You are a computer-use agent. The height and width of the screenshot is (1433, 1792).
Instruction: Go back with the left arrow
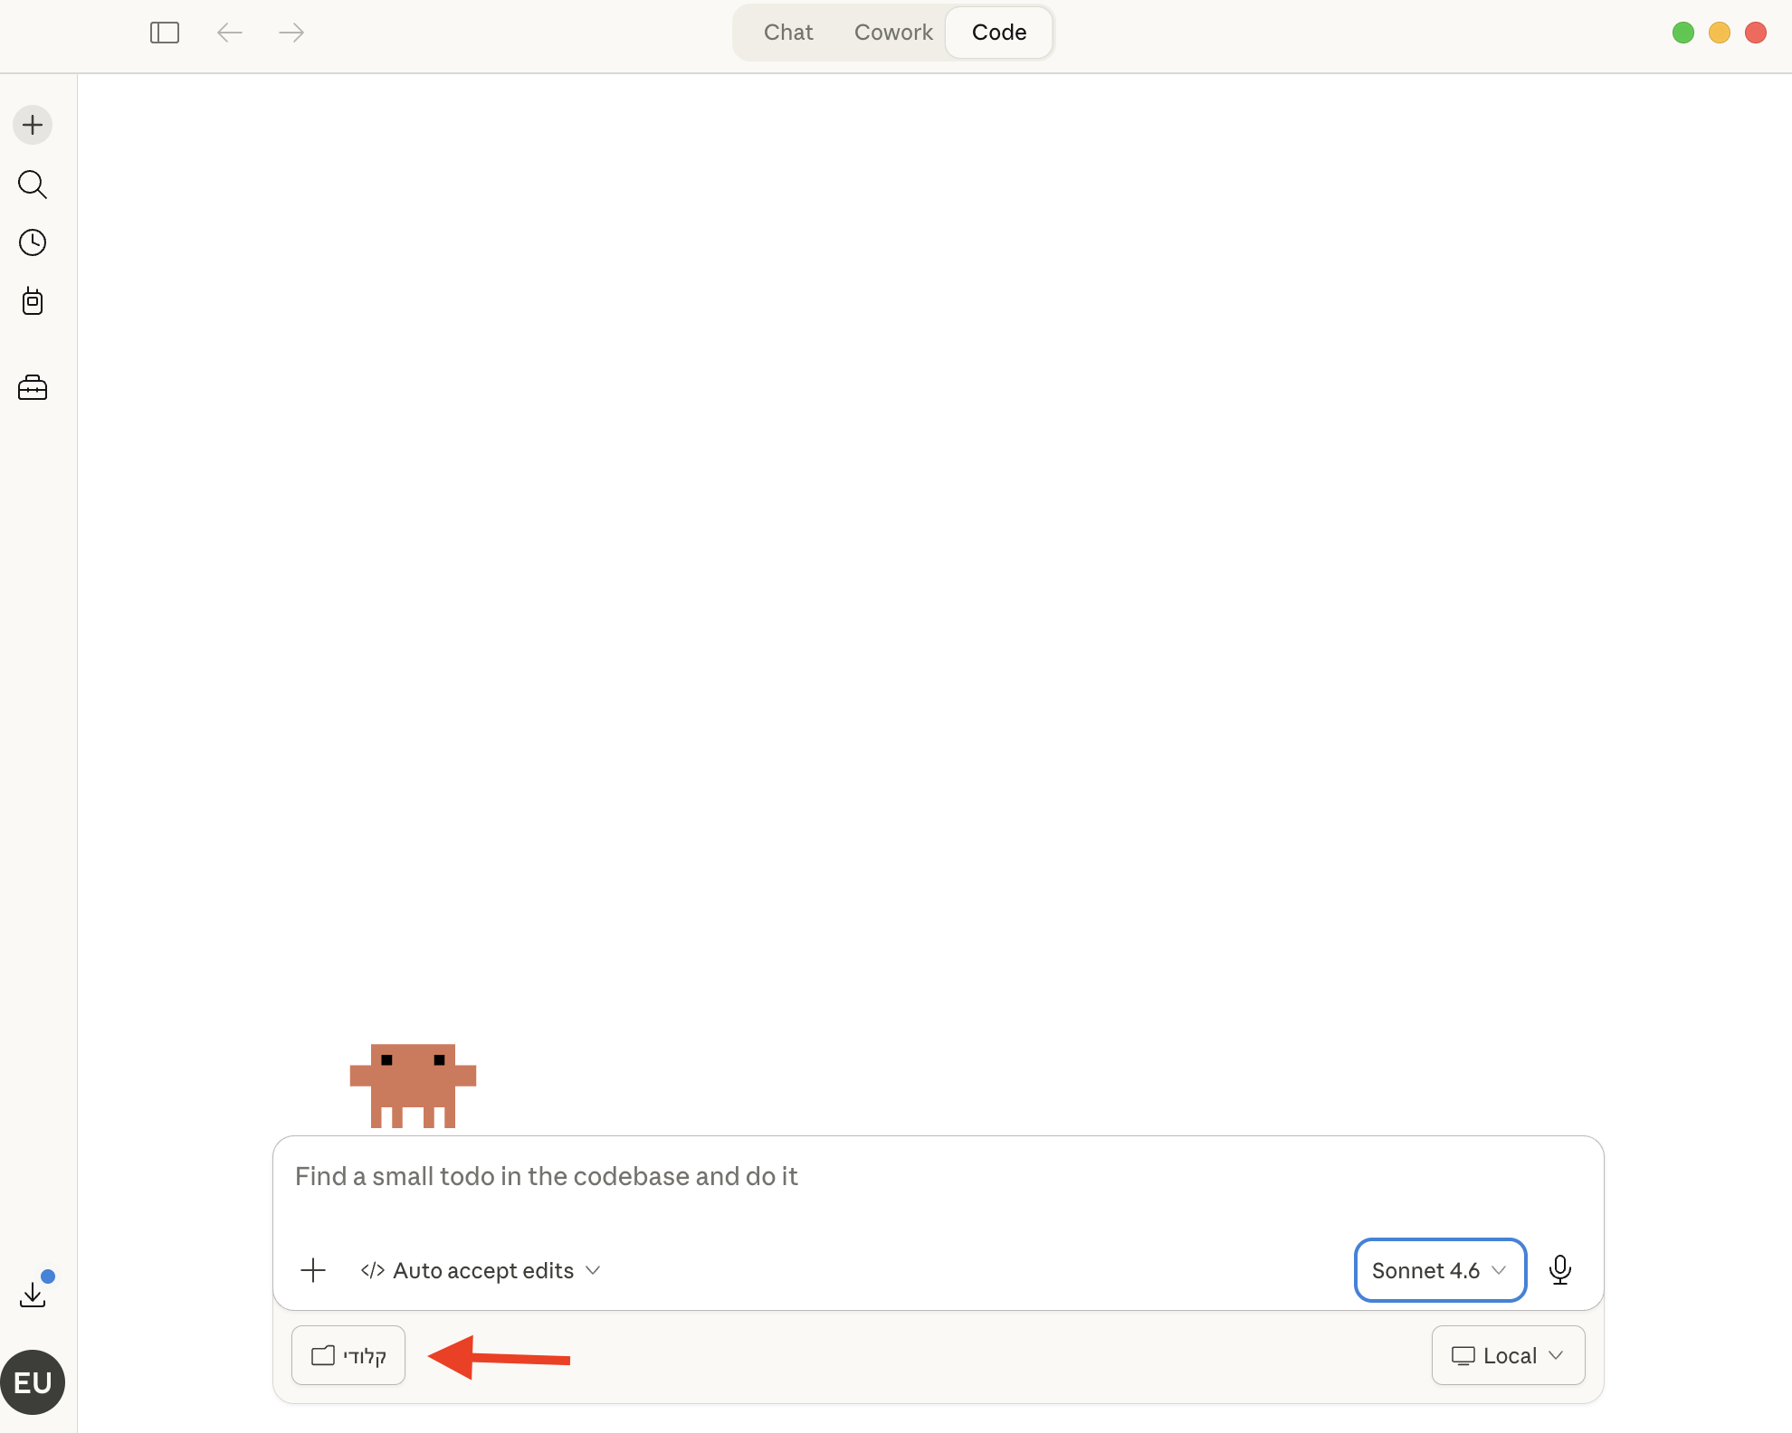coord(230,33)
